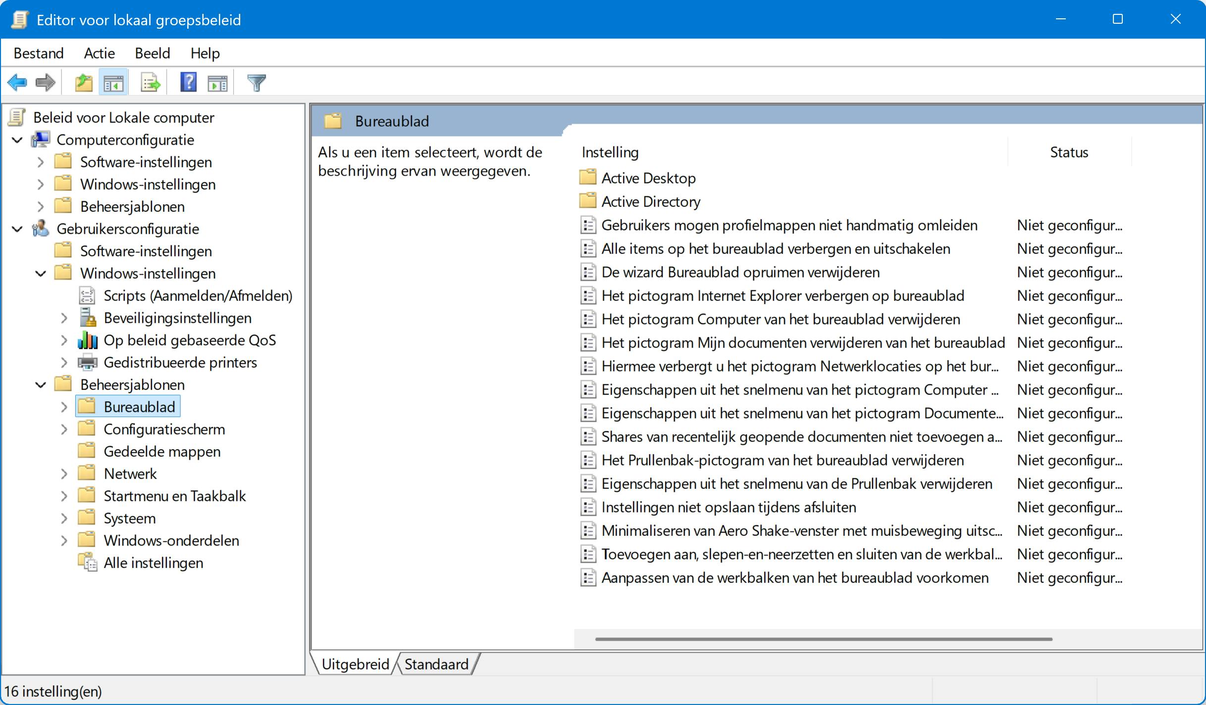Click the Up one level folder icon
This screenshot has height=705, width=1206.
(x=84, y=83)
